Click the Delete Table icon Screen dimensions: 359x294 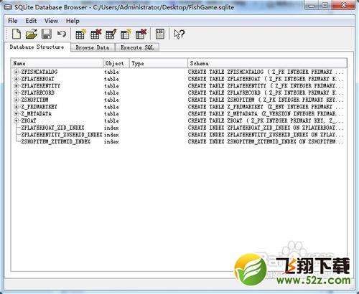point(96,34)
